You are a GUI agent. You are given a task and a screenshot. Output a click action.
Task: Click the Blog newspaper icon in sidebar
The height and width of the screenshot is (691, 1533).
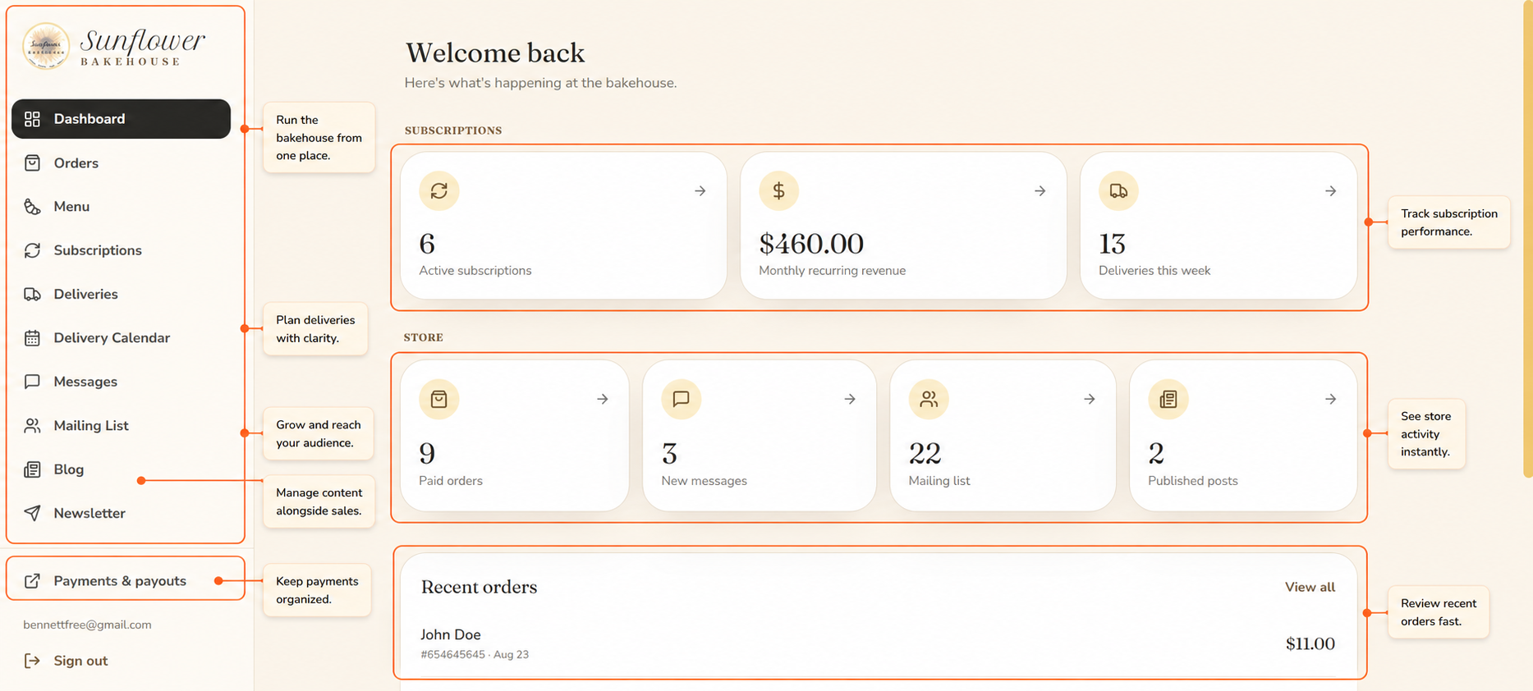(x=32, y=469)
